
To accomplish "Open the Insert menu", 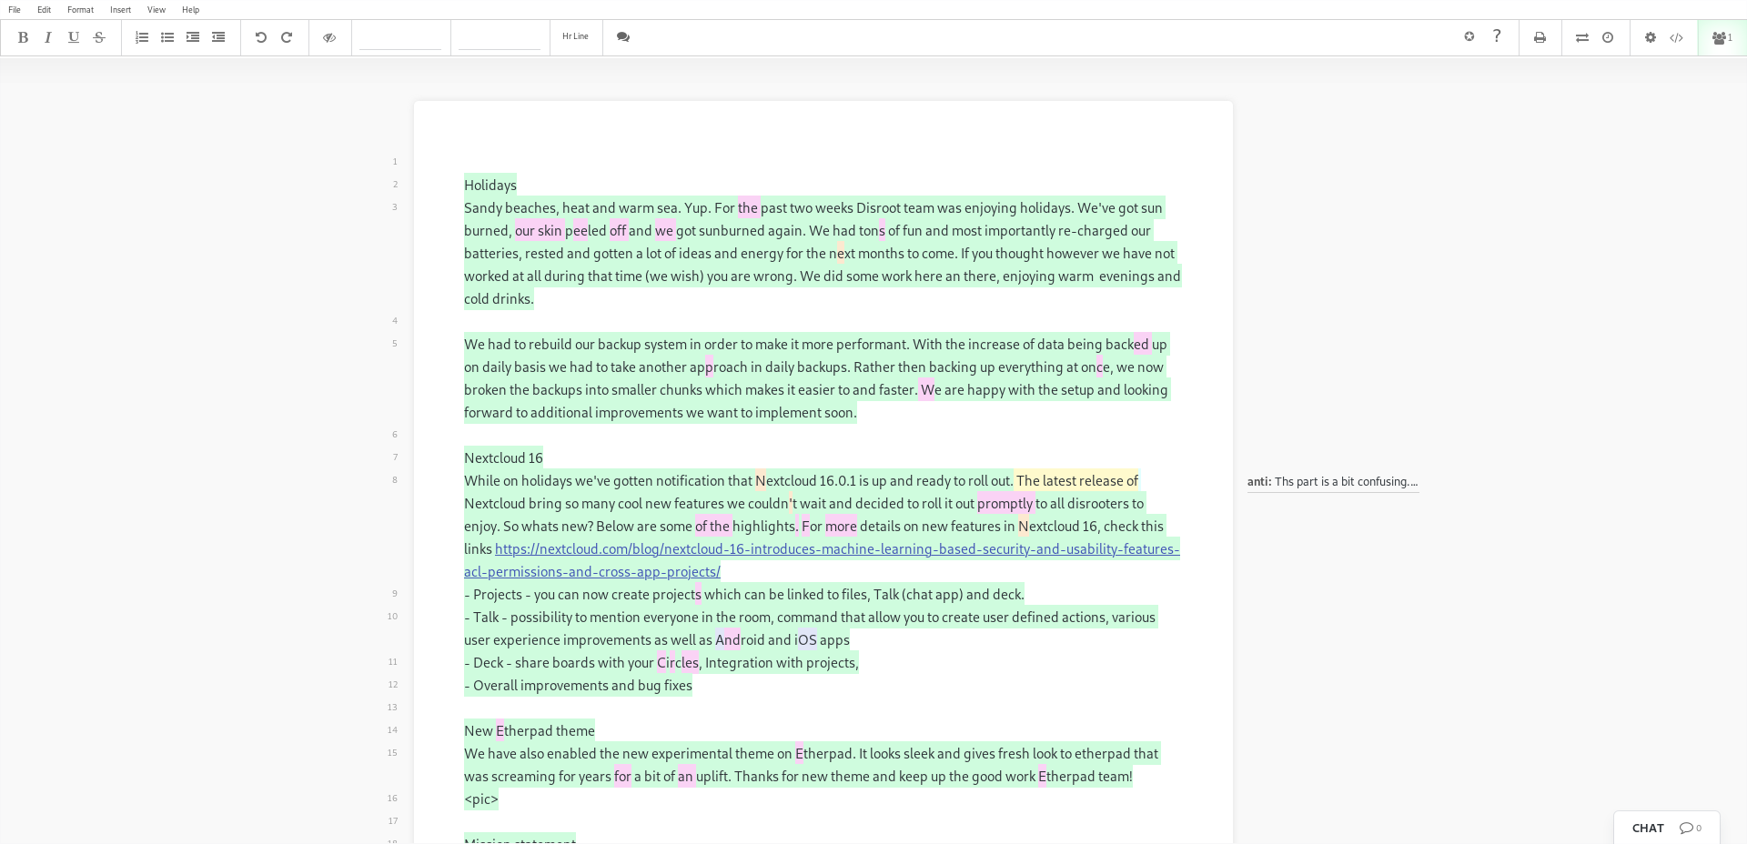I will 120,10.
